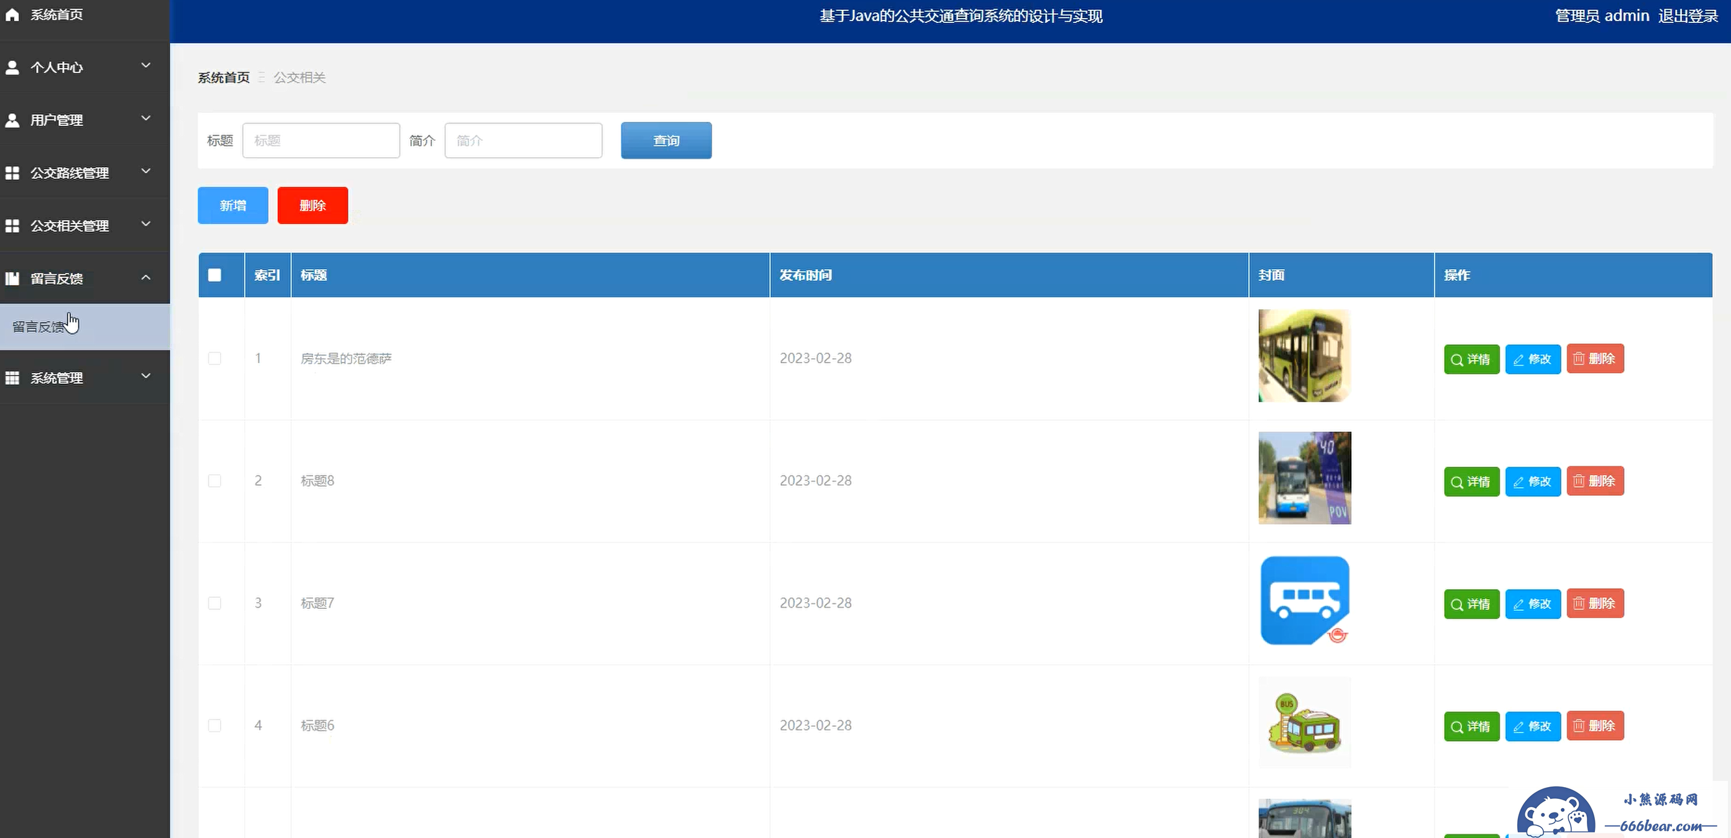This screenshot has height=838, width=1731.
Task: Click 修改 for row 标题7
Action: [x=1533, y=603]
